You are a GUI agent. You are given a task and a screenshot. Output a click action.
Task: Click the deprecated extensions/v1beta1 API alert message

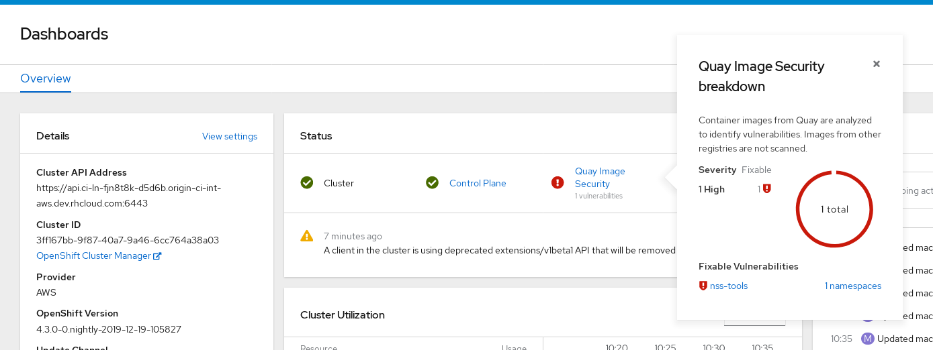499,250
